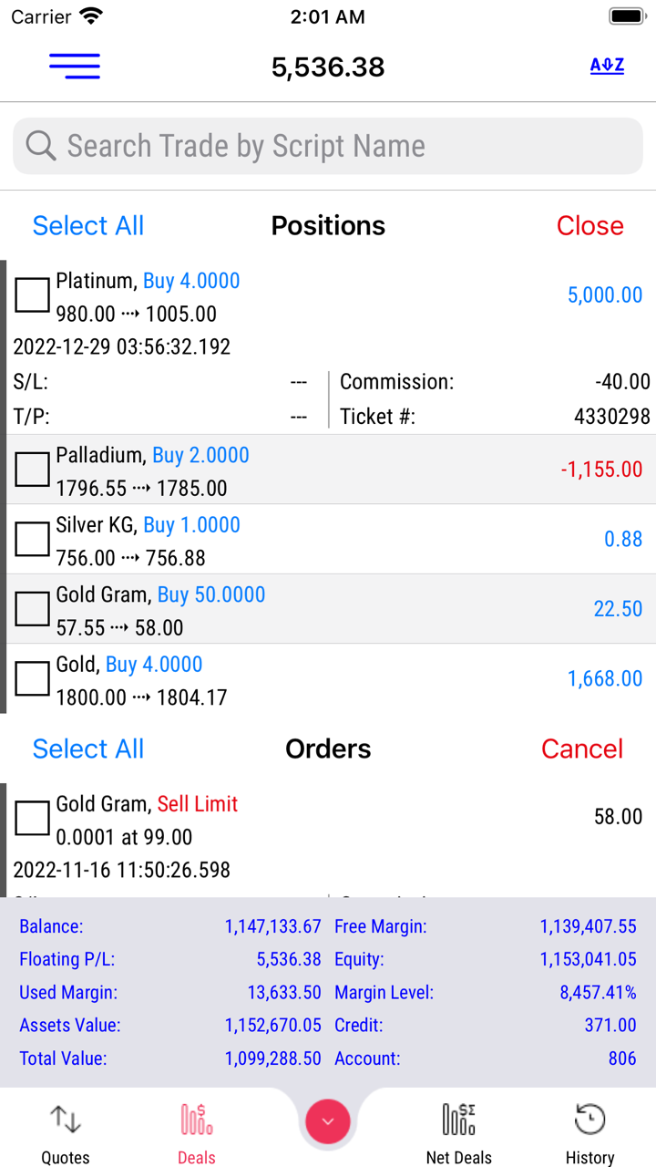This screenshot has height=1167, width=656.
Task: Open the hamburger menu icon
Action: pos(75,66)
